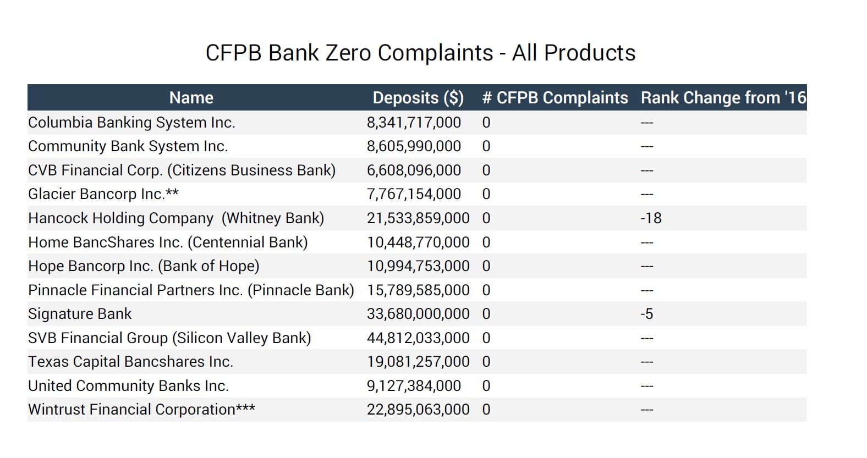Select Hope Bancorp Inc. (Bank of Hope)
Image resolution: width=867 pixels, height=458 pixels.
tap(144, 266)
